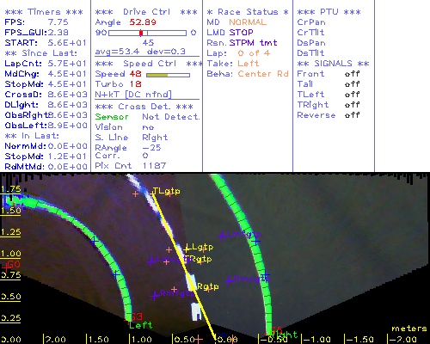Toggle the Reverse signal off indicator
Screen dimensions: 430x344
coord(353,115)
